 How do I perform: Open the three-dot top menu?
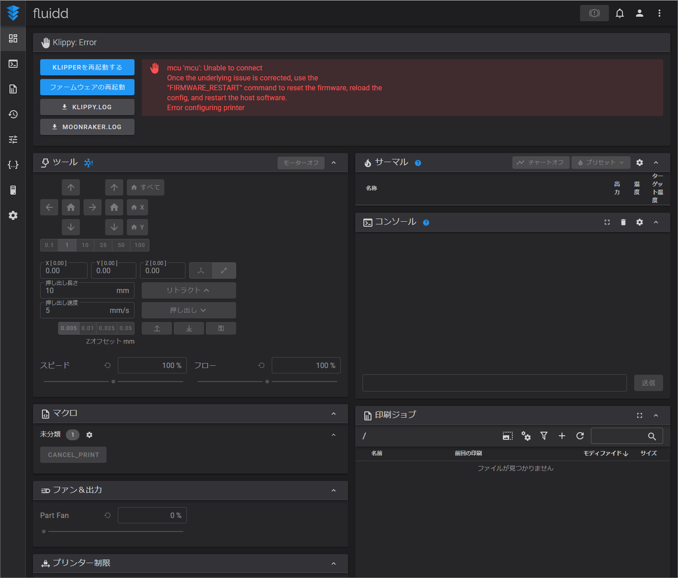[659, 13]
